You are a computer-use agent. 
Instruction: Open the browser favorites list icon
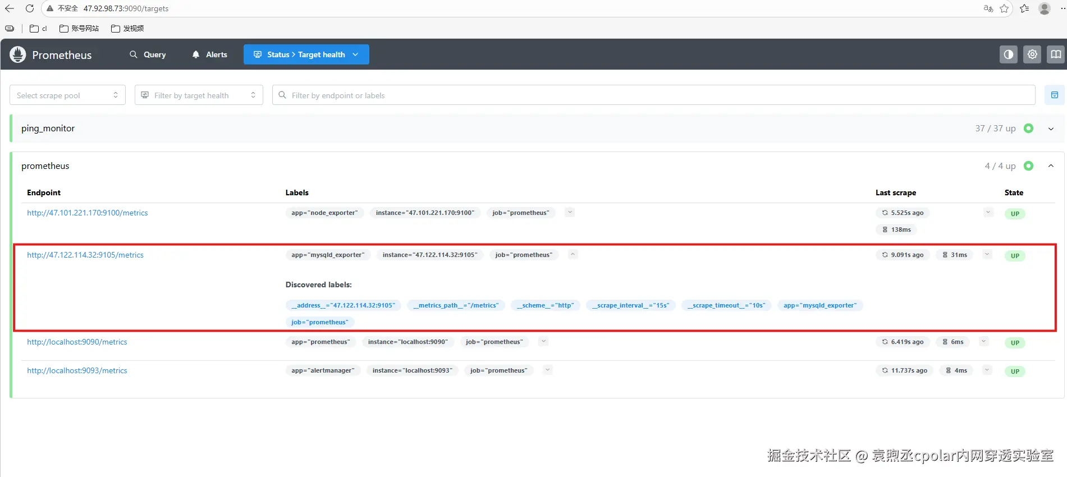coord(1024,8)
